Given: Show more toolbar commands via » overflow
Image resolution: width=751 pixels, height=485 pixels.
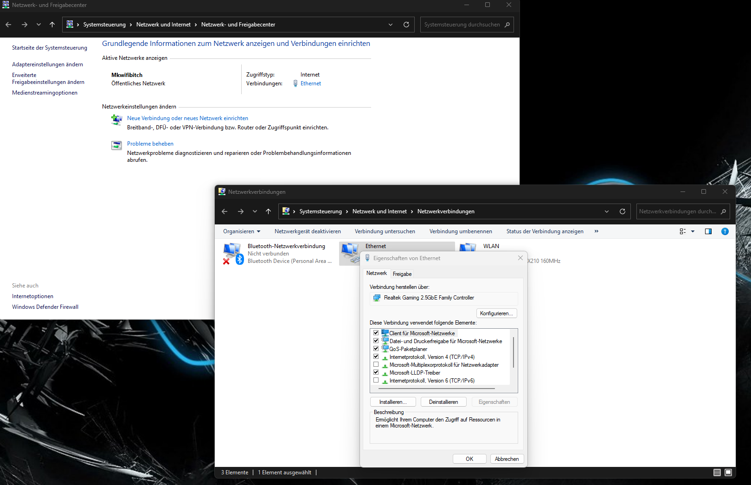Looking at the screenshot, I should [x=597, y=231].
